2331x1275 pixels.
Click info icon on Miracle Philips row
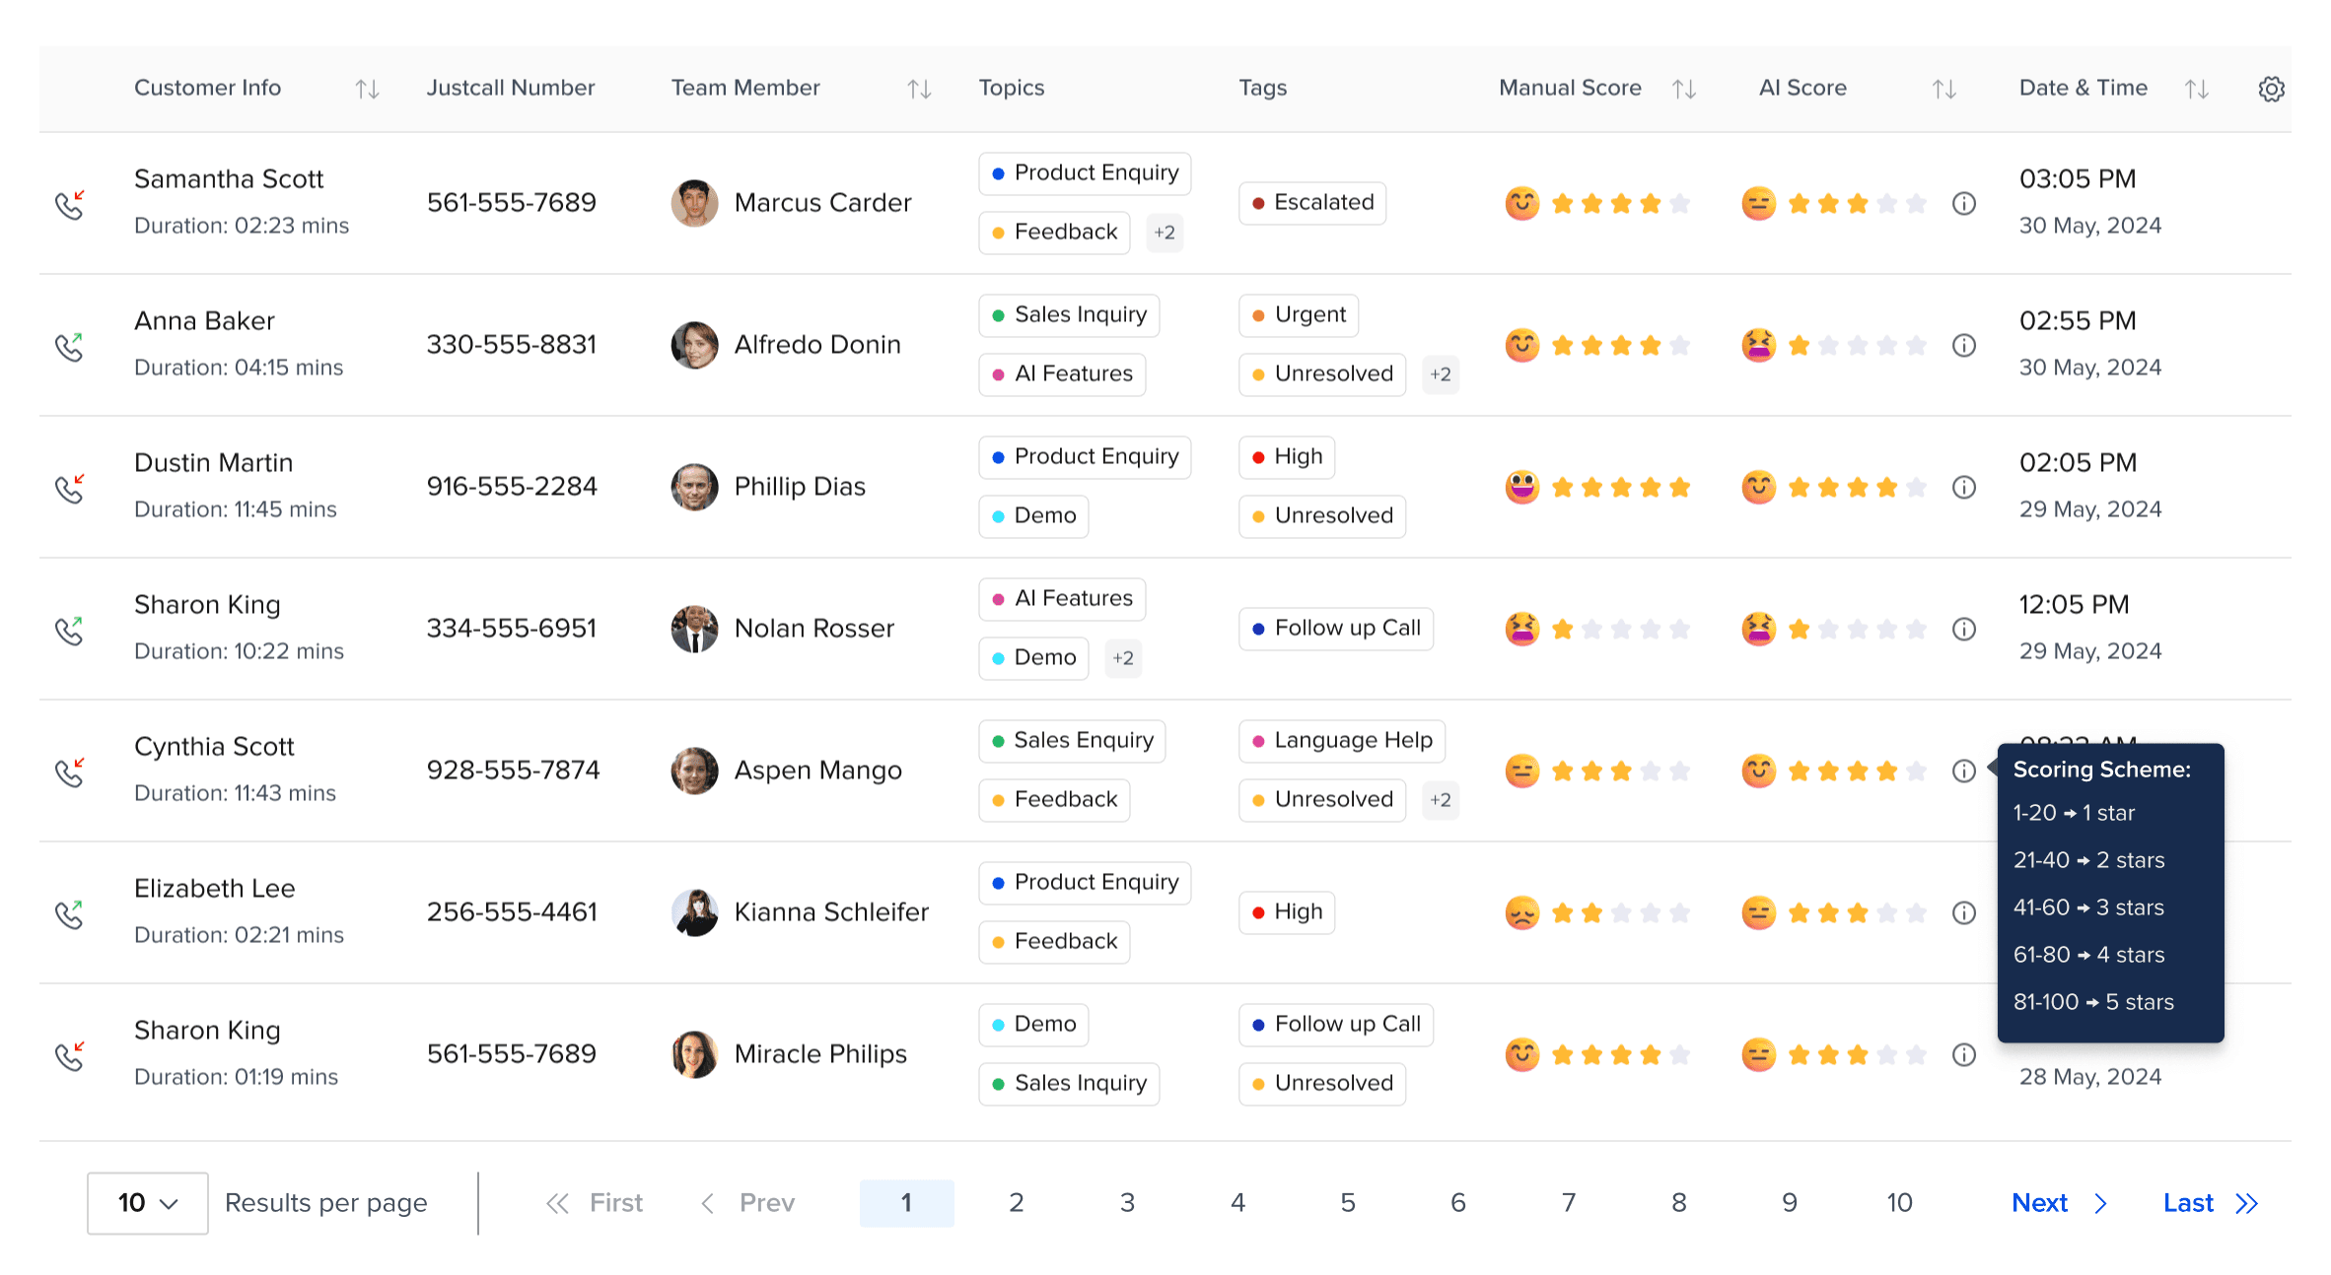(x=1963, y=1055)
